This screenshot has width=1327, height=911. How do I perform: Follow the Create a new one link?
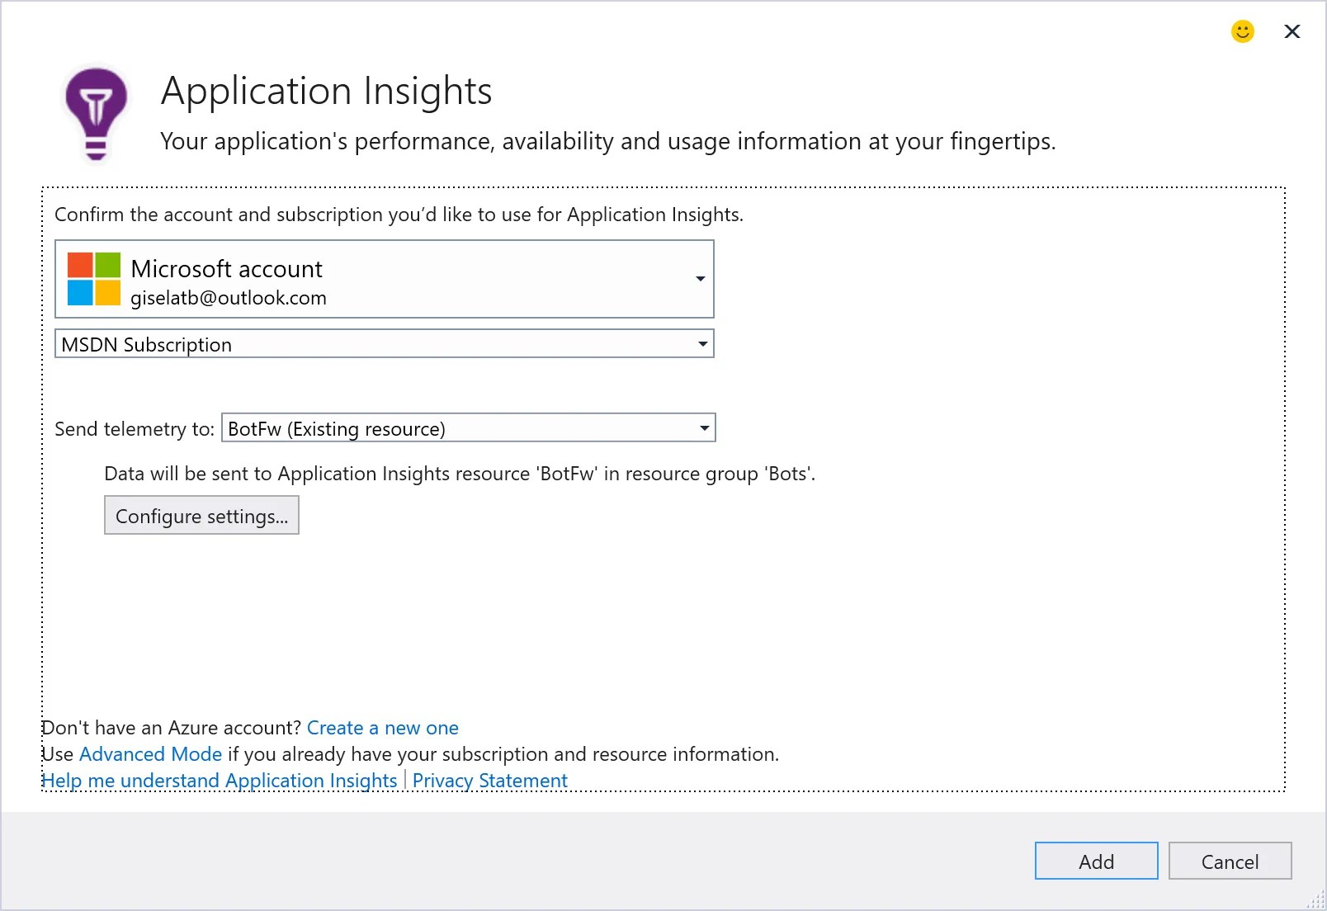tap(383, 728)
